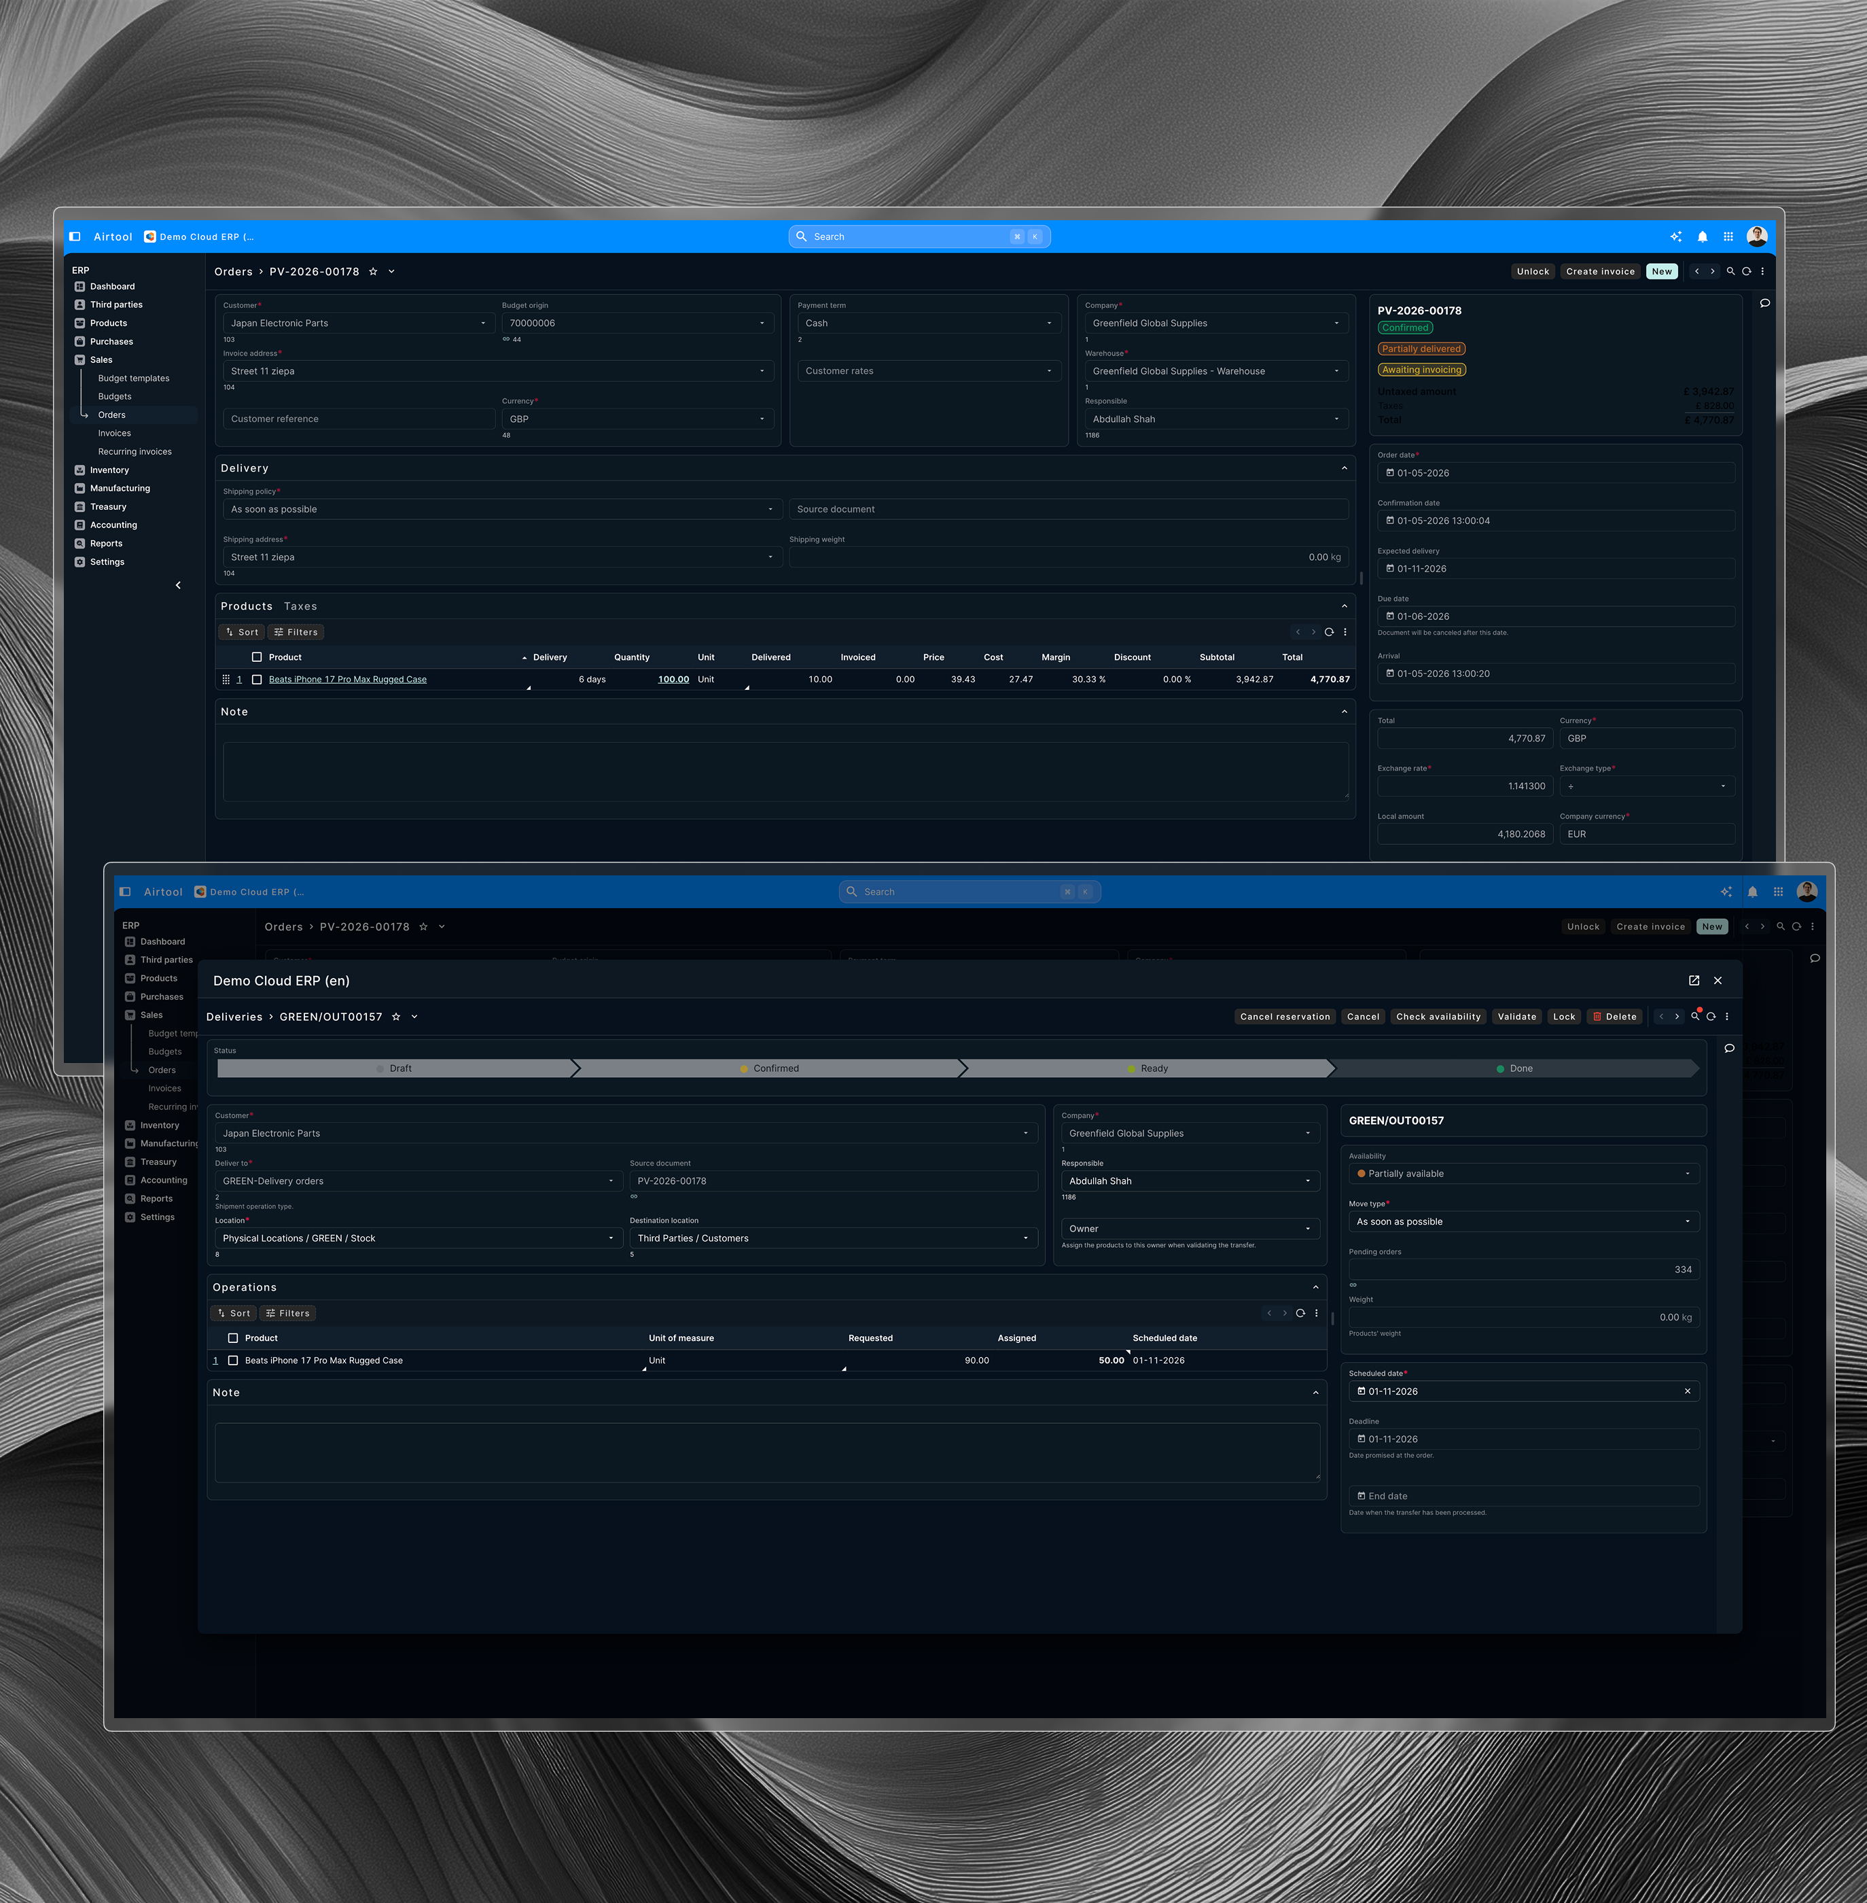Click refresh icon in Operations table toolbar
The height and width of the screenshot is (1903, 1867).
click(x=1300, y=1314)
